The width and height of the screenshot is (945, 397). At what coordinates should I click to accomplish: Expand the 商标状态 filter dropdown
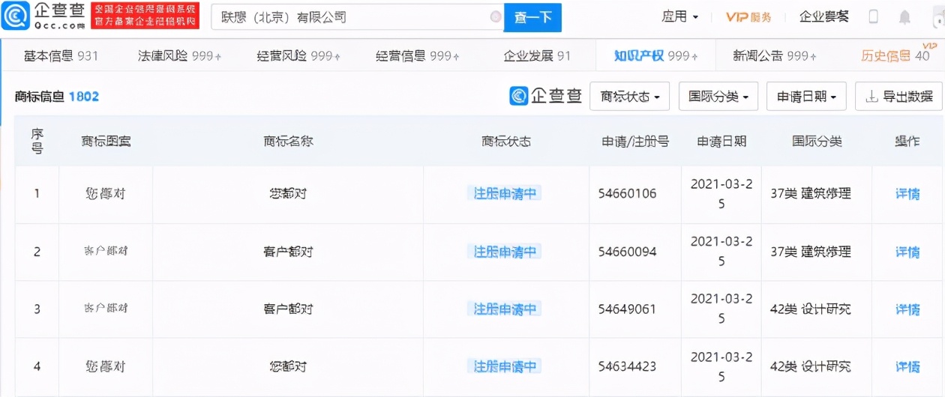pos(630,97)
